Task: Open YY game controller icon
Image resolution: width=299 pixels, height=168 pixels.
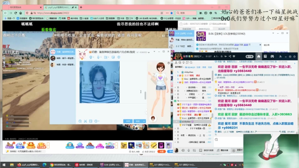Action: (x=272, y=56)
